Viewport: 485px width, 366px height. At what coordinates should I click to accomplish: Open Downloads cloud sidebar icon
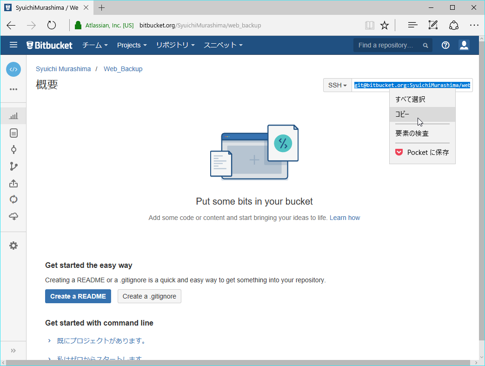pyautogui.click(x=13, y=216)
